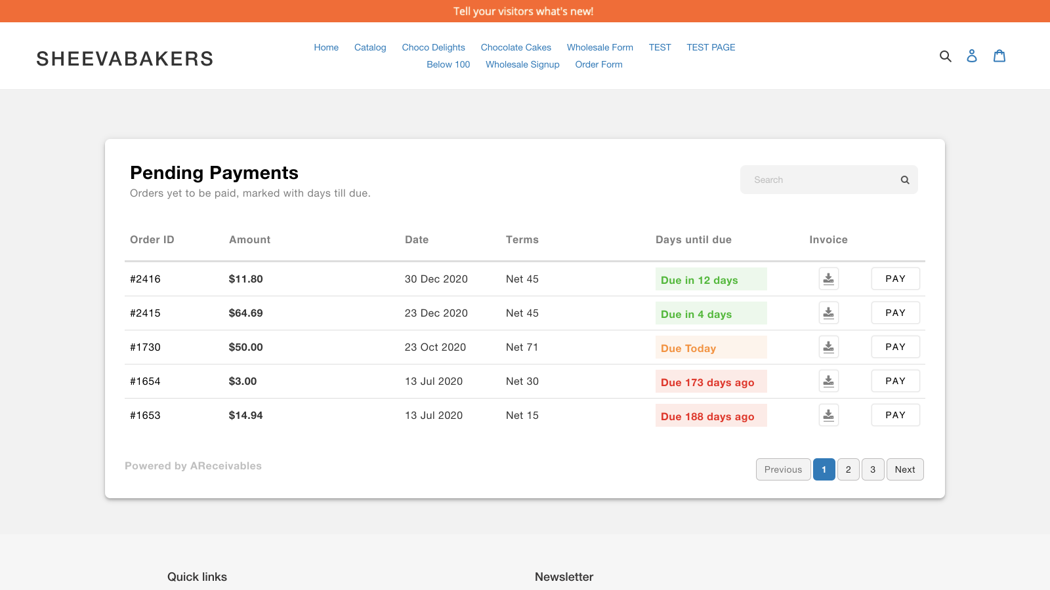Viewport: 1050px width, 590px height.
Task: Download the invoice for order #2415
Action: tap(828, 312)
